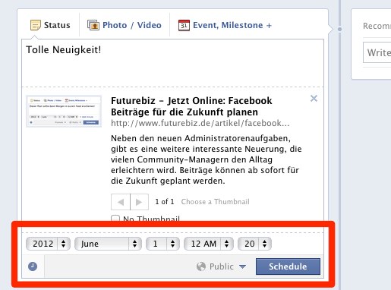Open the hour dropdown showing 12 AM
Viewport: 391px width, 290px height.
209,244
